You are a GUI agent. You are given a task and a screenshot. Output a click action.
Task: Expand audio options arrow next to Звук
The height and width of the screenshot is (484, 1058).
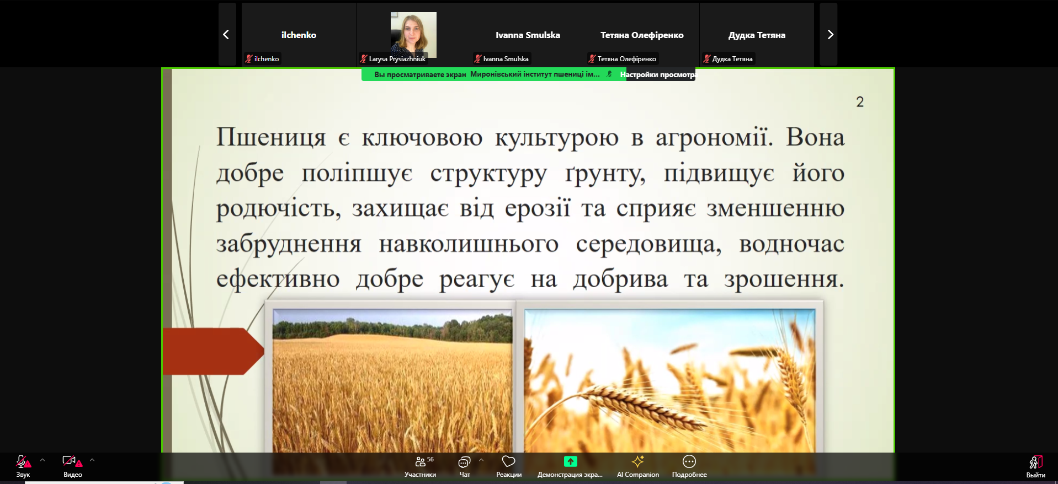(42, 460)
